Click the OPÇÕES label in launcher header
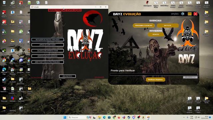Screen dimensions: 213x120 (175, 14)
